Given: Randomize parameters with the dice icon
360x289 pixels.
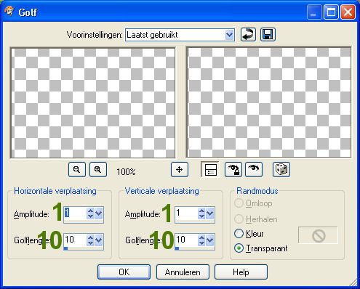Looking at the screenshot, I should [281, 170].
